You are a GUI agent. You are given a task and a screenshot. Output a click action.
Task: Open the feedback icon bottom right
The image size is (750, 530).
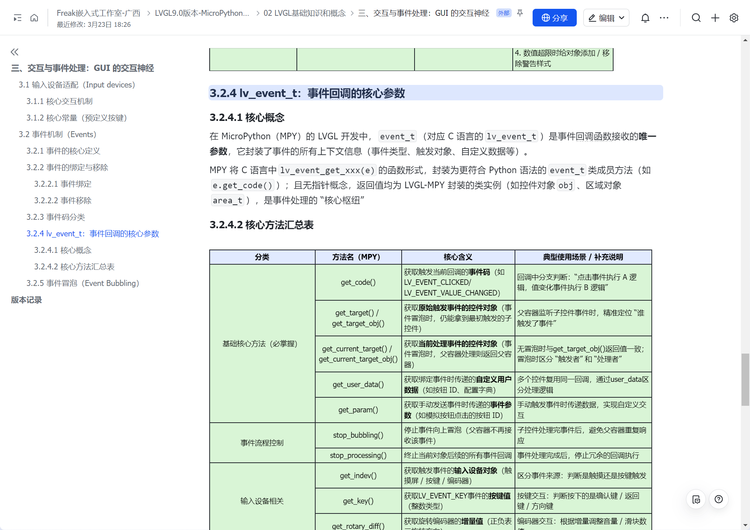(696, 499)
